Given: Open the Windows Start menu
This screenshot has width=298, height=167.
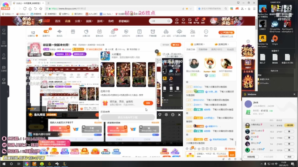Looking at the screenshot, I should click(x=4, y=164).
